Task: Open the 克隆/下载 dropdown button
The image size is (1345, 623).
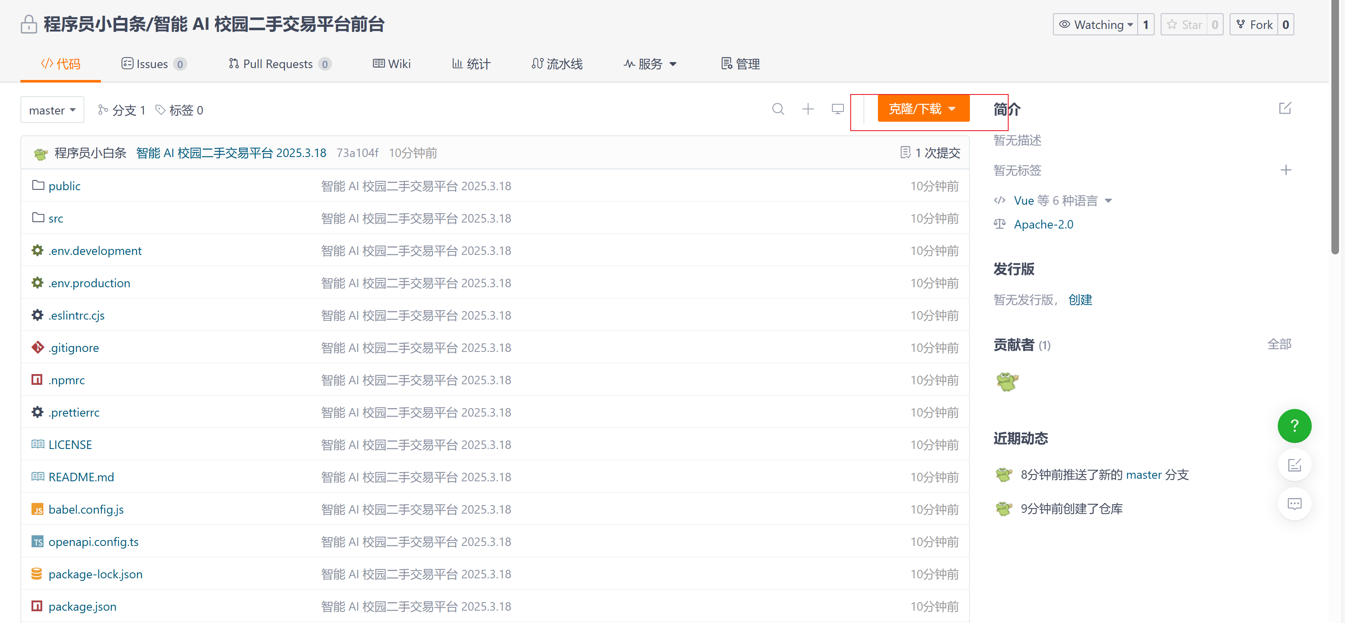Action: tap(923, 109)
